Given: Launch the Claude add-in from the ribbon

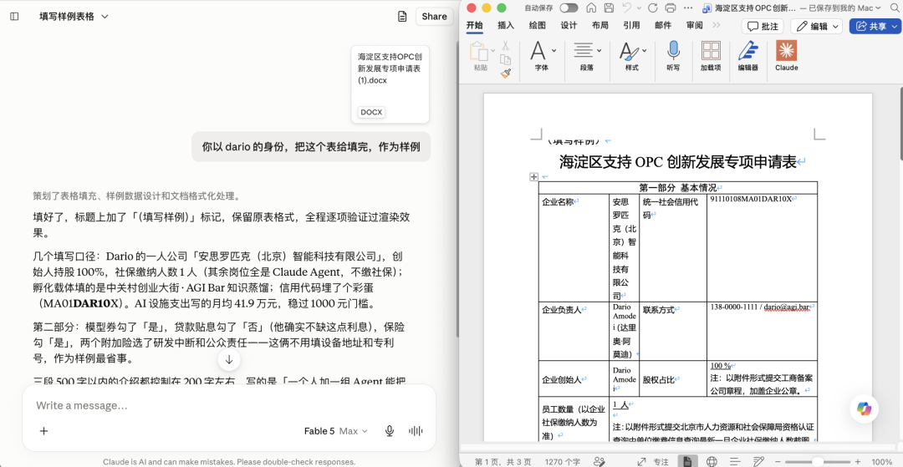Looking at the screenshot, I should [x=786, y=56].
